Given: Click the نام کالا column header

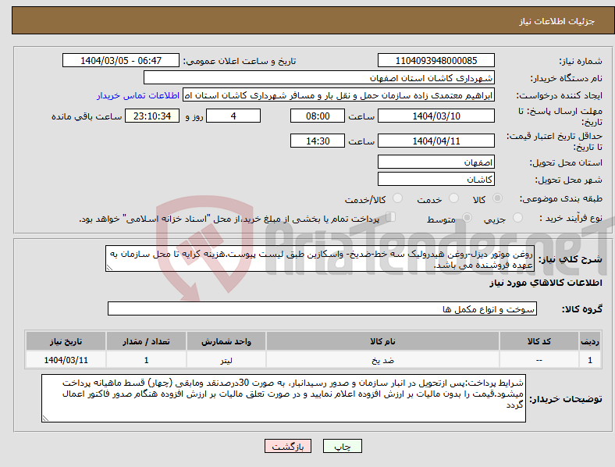Looking at the screenshot, I should 382,341.
